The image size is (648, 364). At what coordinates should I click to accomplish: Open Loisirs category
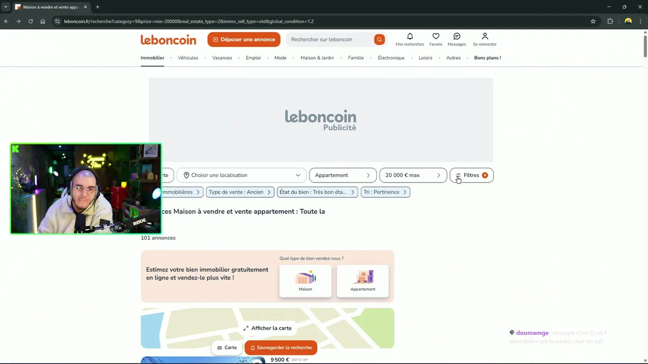(x=425, y=58)
